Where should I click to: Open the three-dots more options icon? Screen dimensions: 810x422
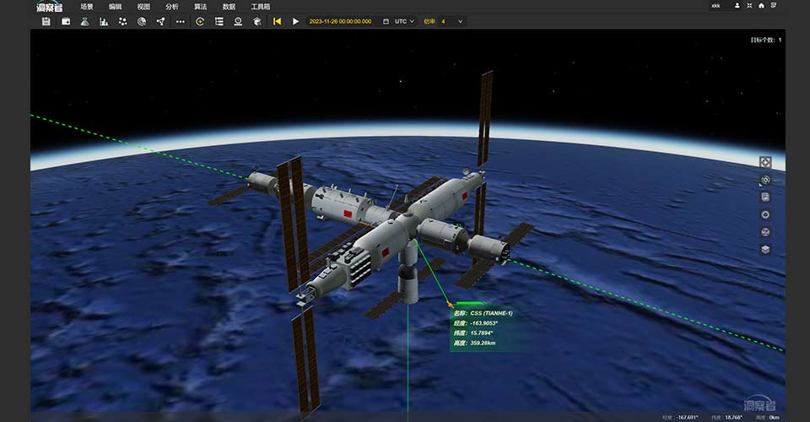click(180, 21)
